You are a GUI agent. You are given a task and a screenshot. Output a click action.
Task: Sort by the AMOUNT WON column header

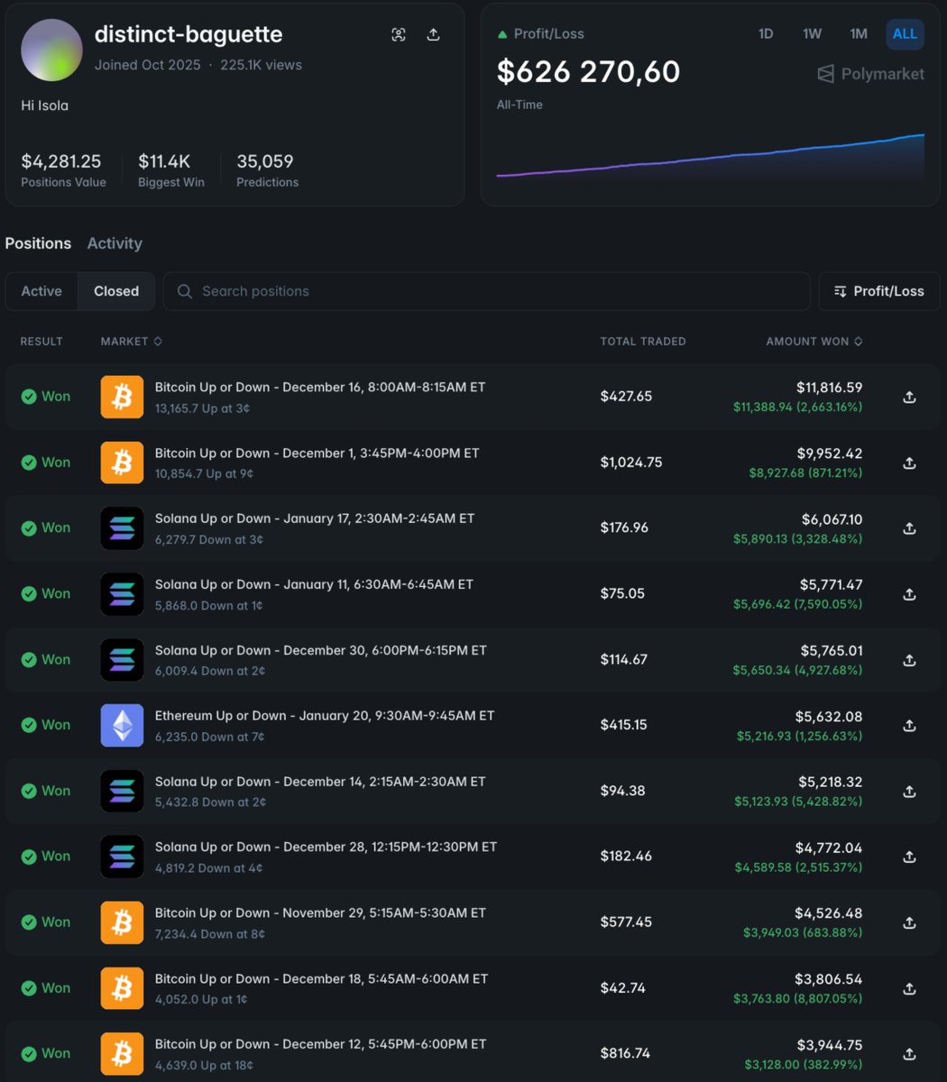[x=814, y=342]
